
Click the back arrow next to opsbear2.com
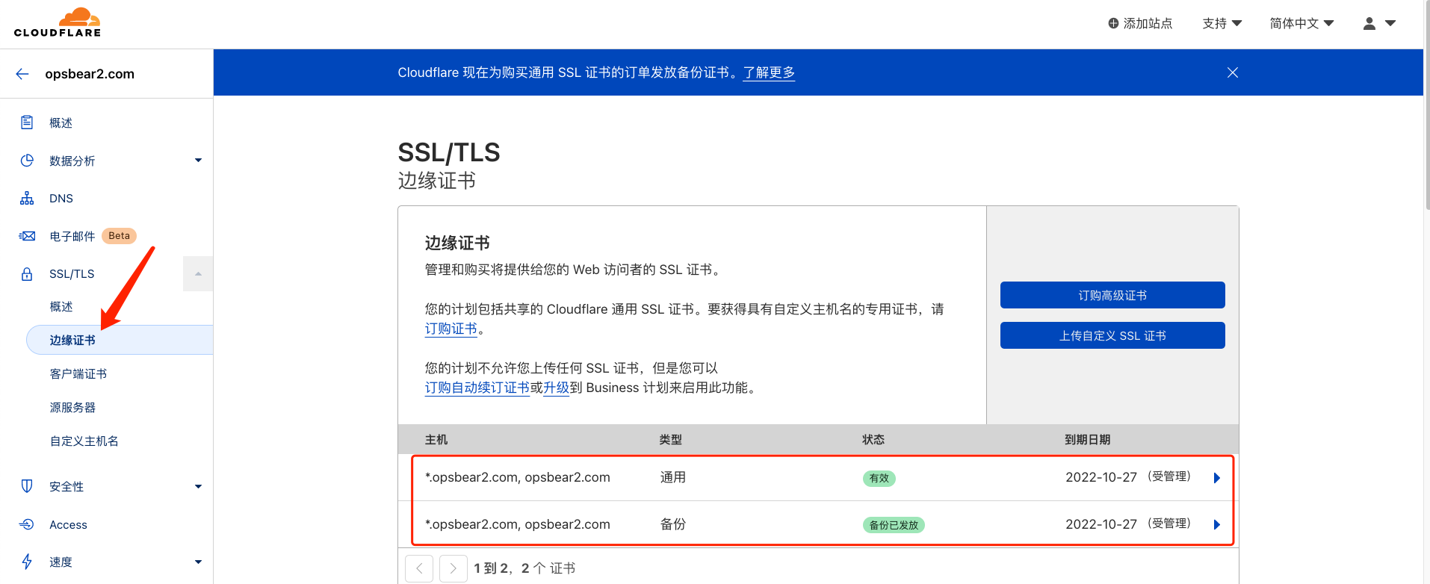[22, 74]
